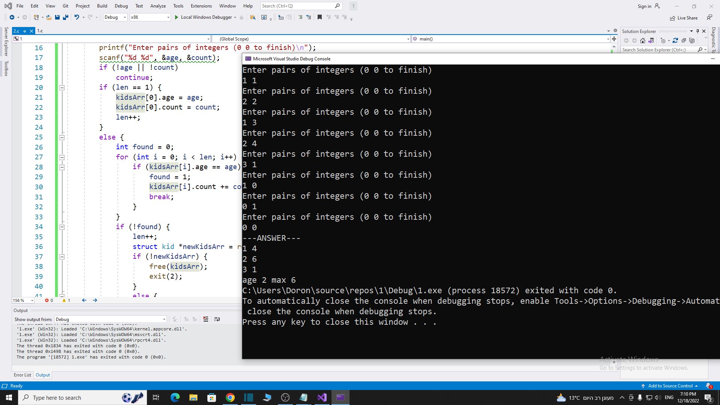
Task: Open the Analyze menu
Action: pos(158,6)
